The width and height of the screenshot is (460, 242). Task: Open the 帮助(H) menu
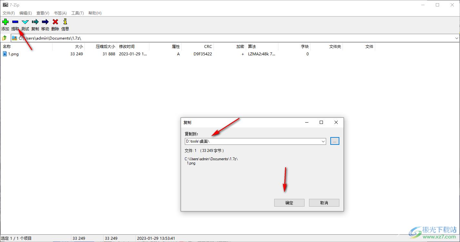pos(95,13)
